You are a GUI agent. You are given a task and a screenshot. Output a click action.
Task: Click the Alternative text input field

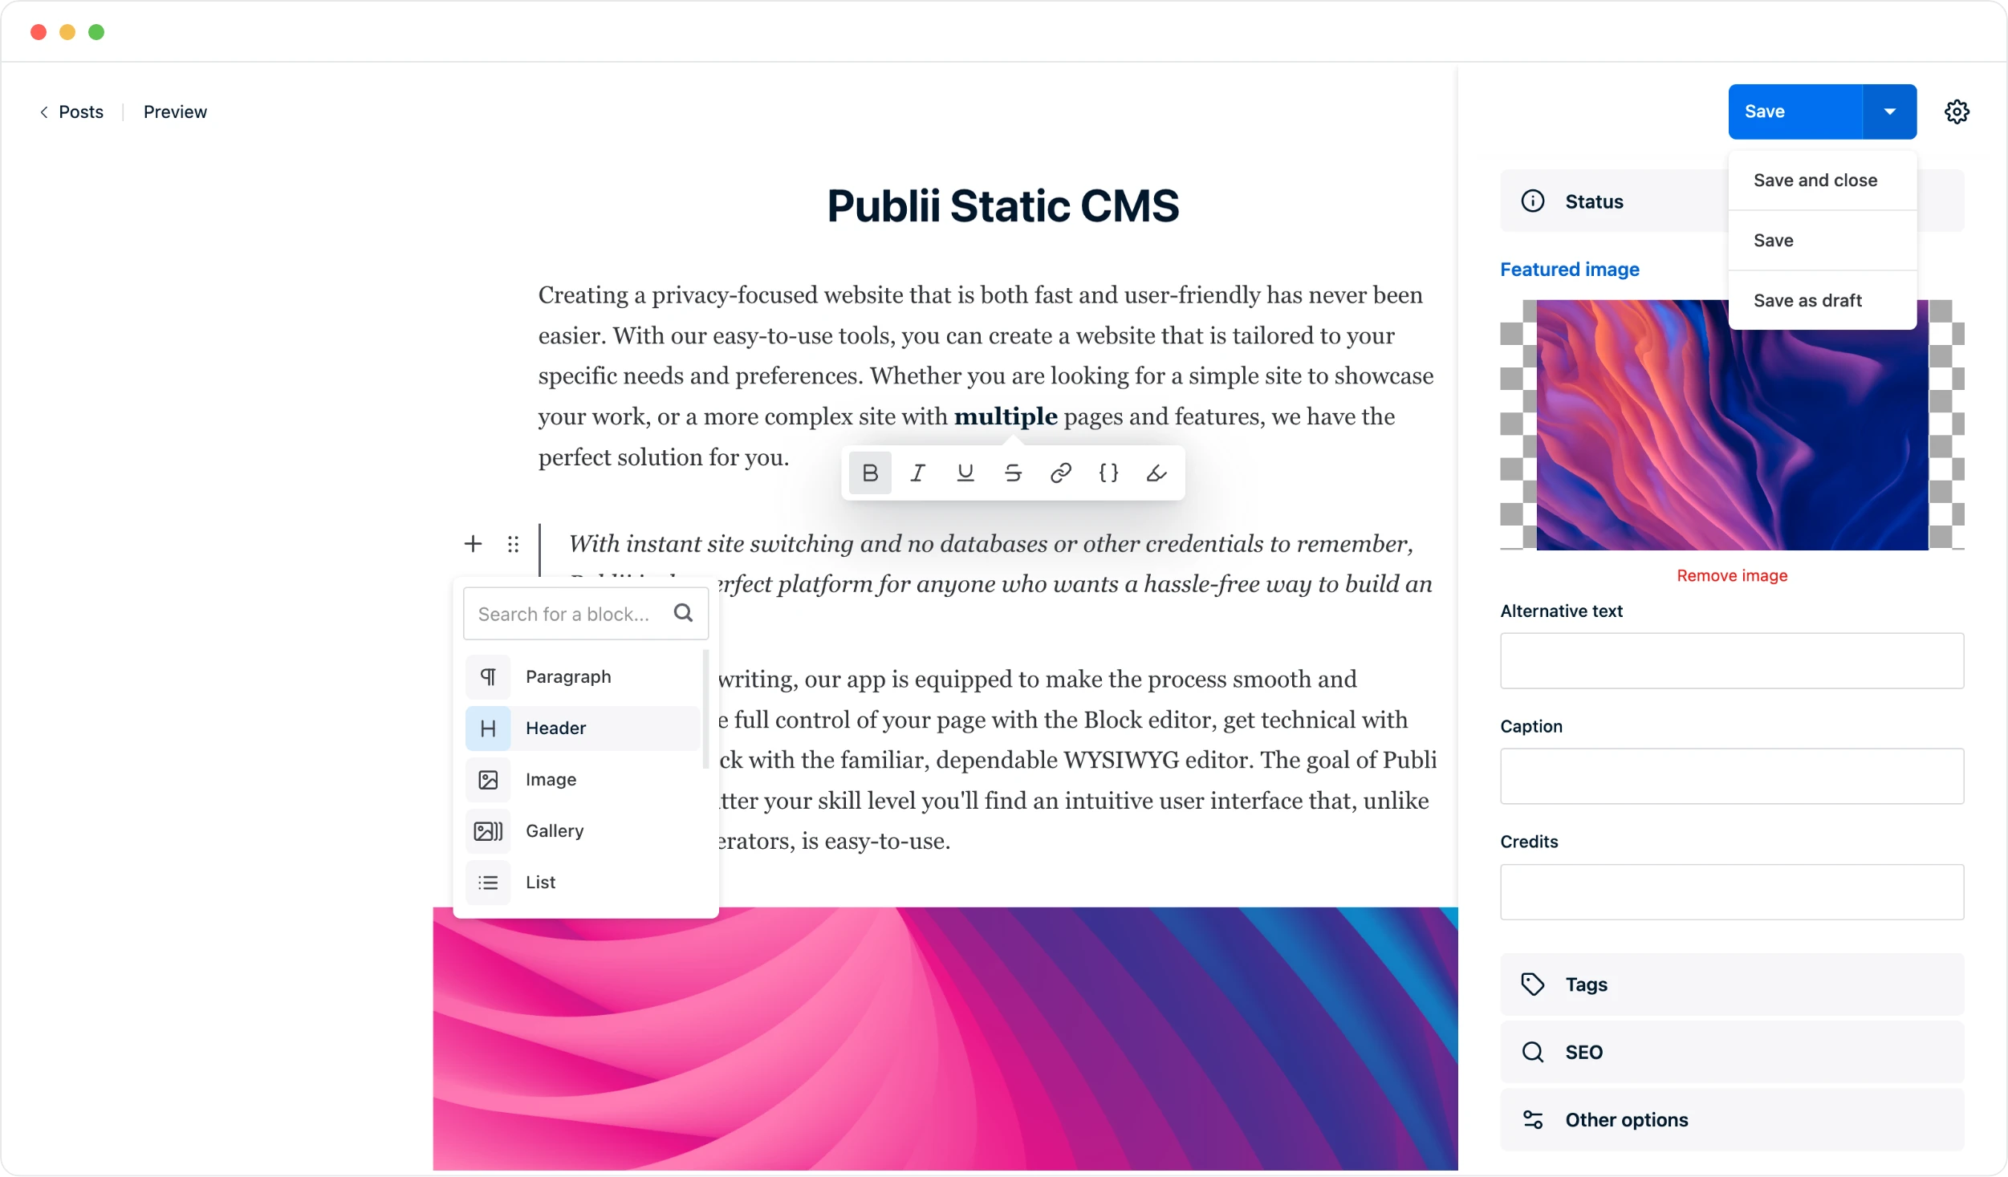(1732, 660)
